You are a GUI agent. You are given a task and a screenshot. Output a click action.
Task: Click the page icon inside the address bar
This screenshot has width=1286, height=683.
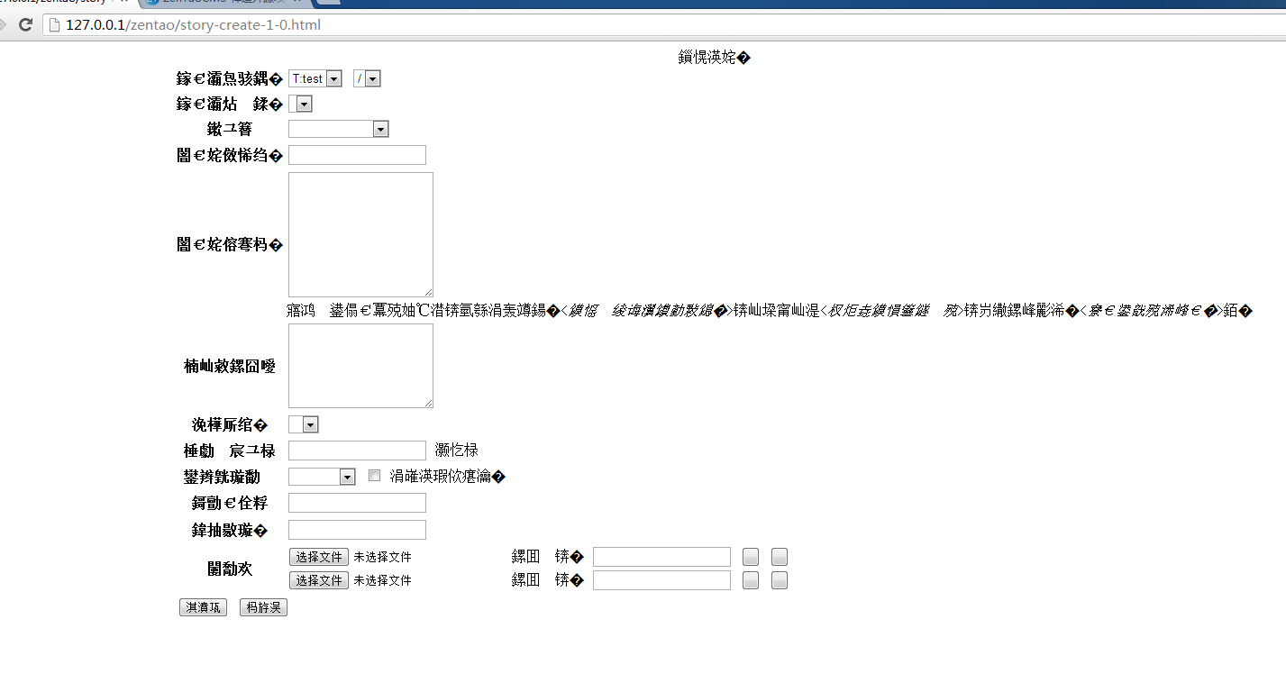pyautogui.click(x=54, y=25)
